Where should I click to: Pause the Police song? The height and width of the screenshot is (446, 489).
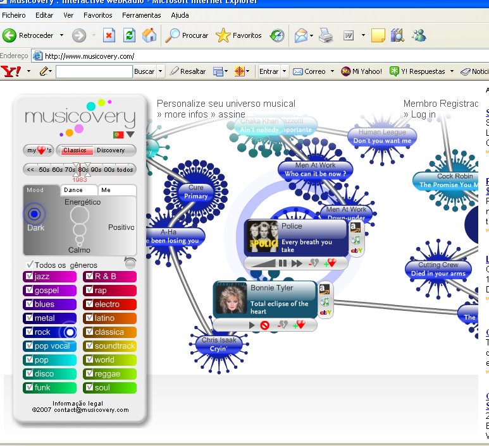click(283, 263)
